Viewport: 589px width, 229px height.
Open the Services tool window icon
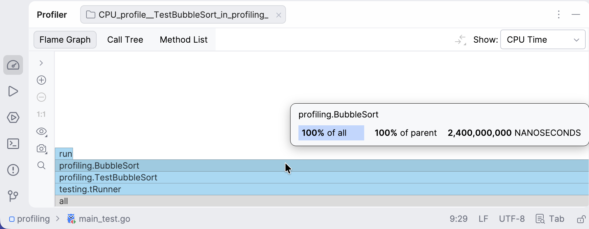pyautogui.click(x=13, y=117)
